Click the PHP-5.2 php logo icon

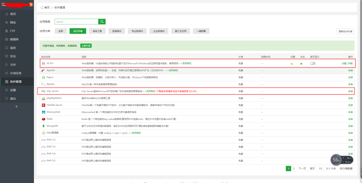coord(43,140)
